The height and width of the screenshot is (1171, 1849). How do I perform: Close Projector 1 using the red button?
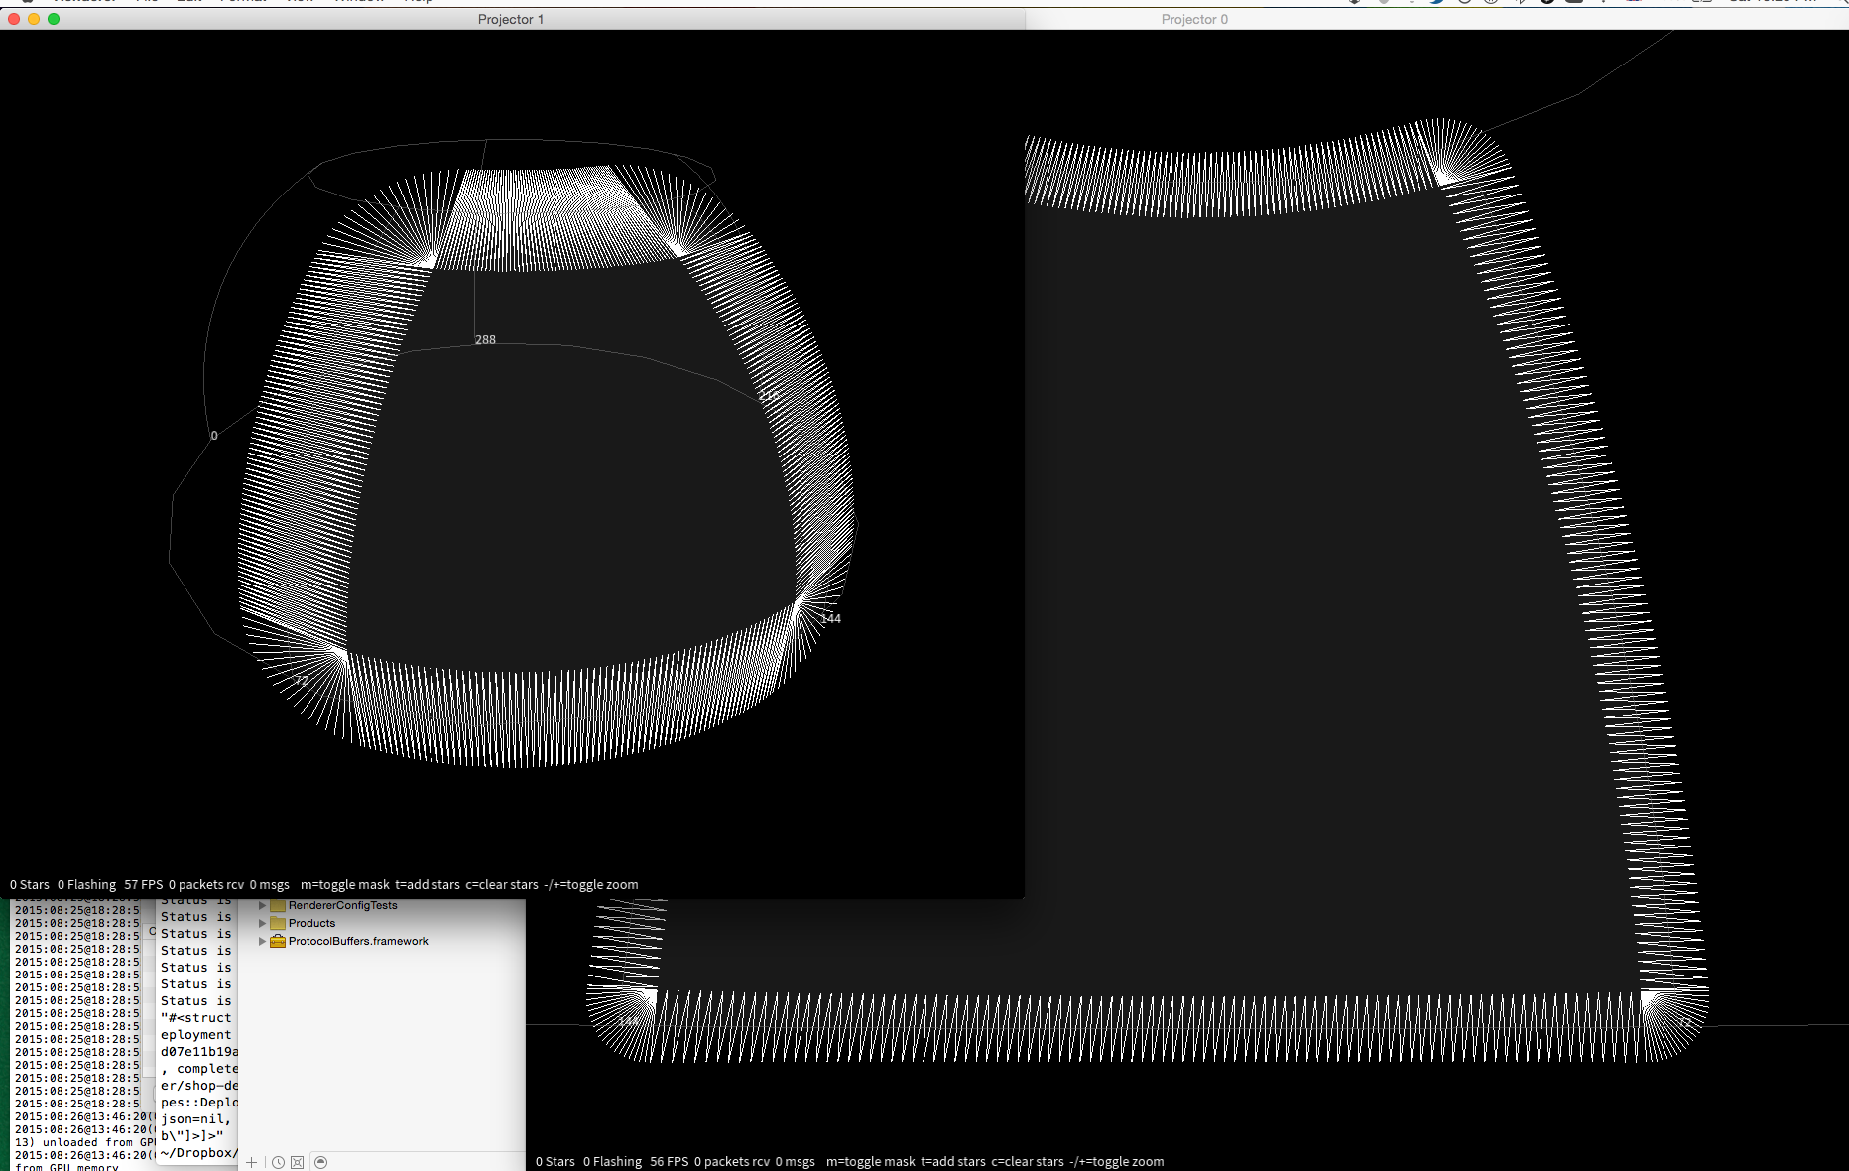pyautogui.click(x=14, y=19)
